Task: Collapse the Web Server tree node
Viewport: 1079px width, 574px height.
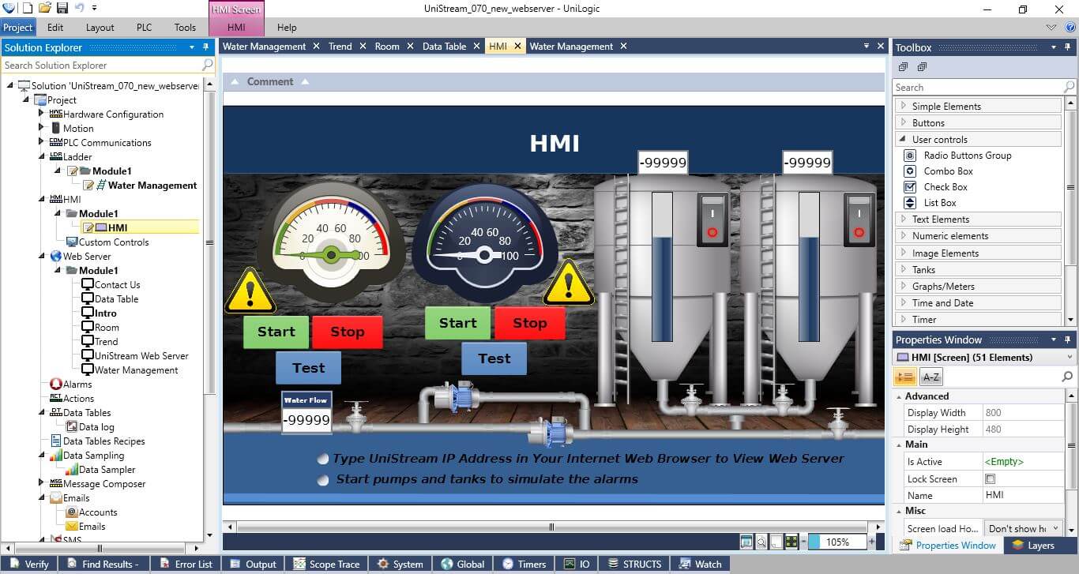Action: (42, 256)
